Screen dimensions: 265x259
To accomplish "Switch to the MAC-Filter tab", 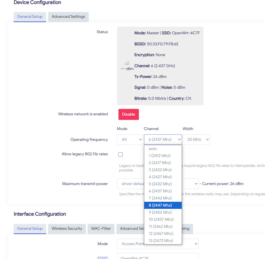I will click(x=101, y=229).
